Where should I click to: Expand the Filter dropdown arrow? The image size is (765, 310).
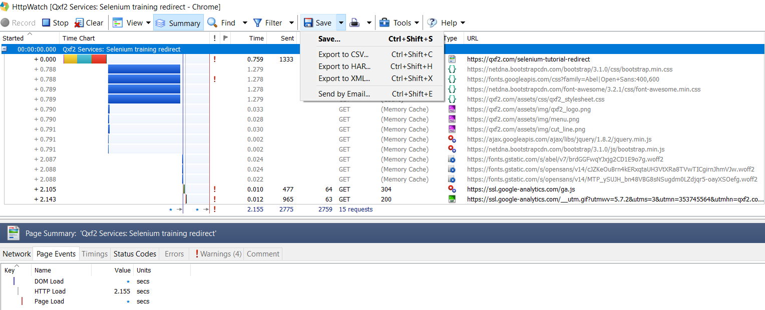[291, 23]
